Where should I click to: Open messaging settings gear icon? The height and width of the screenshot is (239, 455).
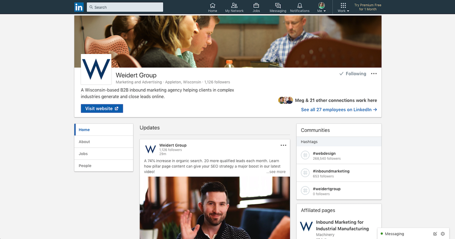[442, 234]
